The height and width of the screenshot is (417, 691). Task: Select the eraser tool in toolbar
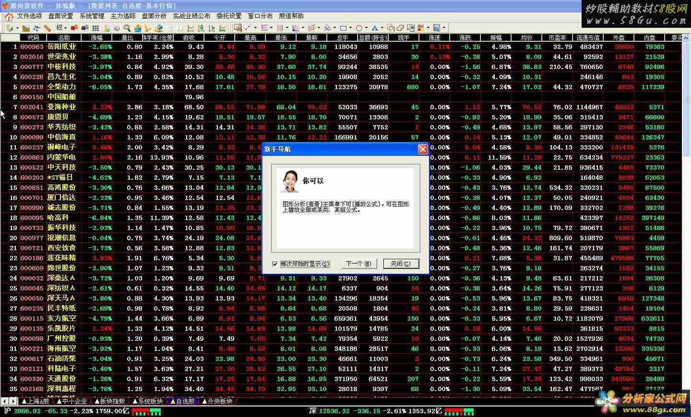tap(400, 28)
